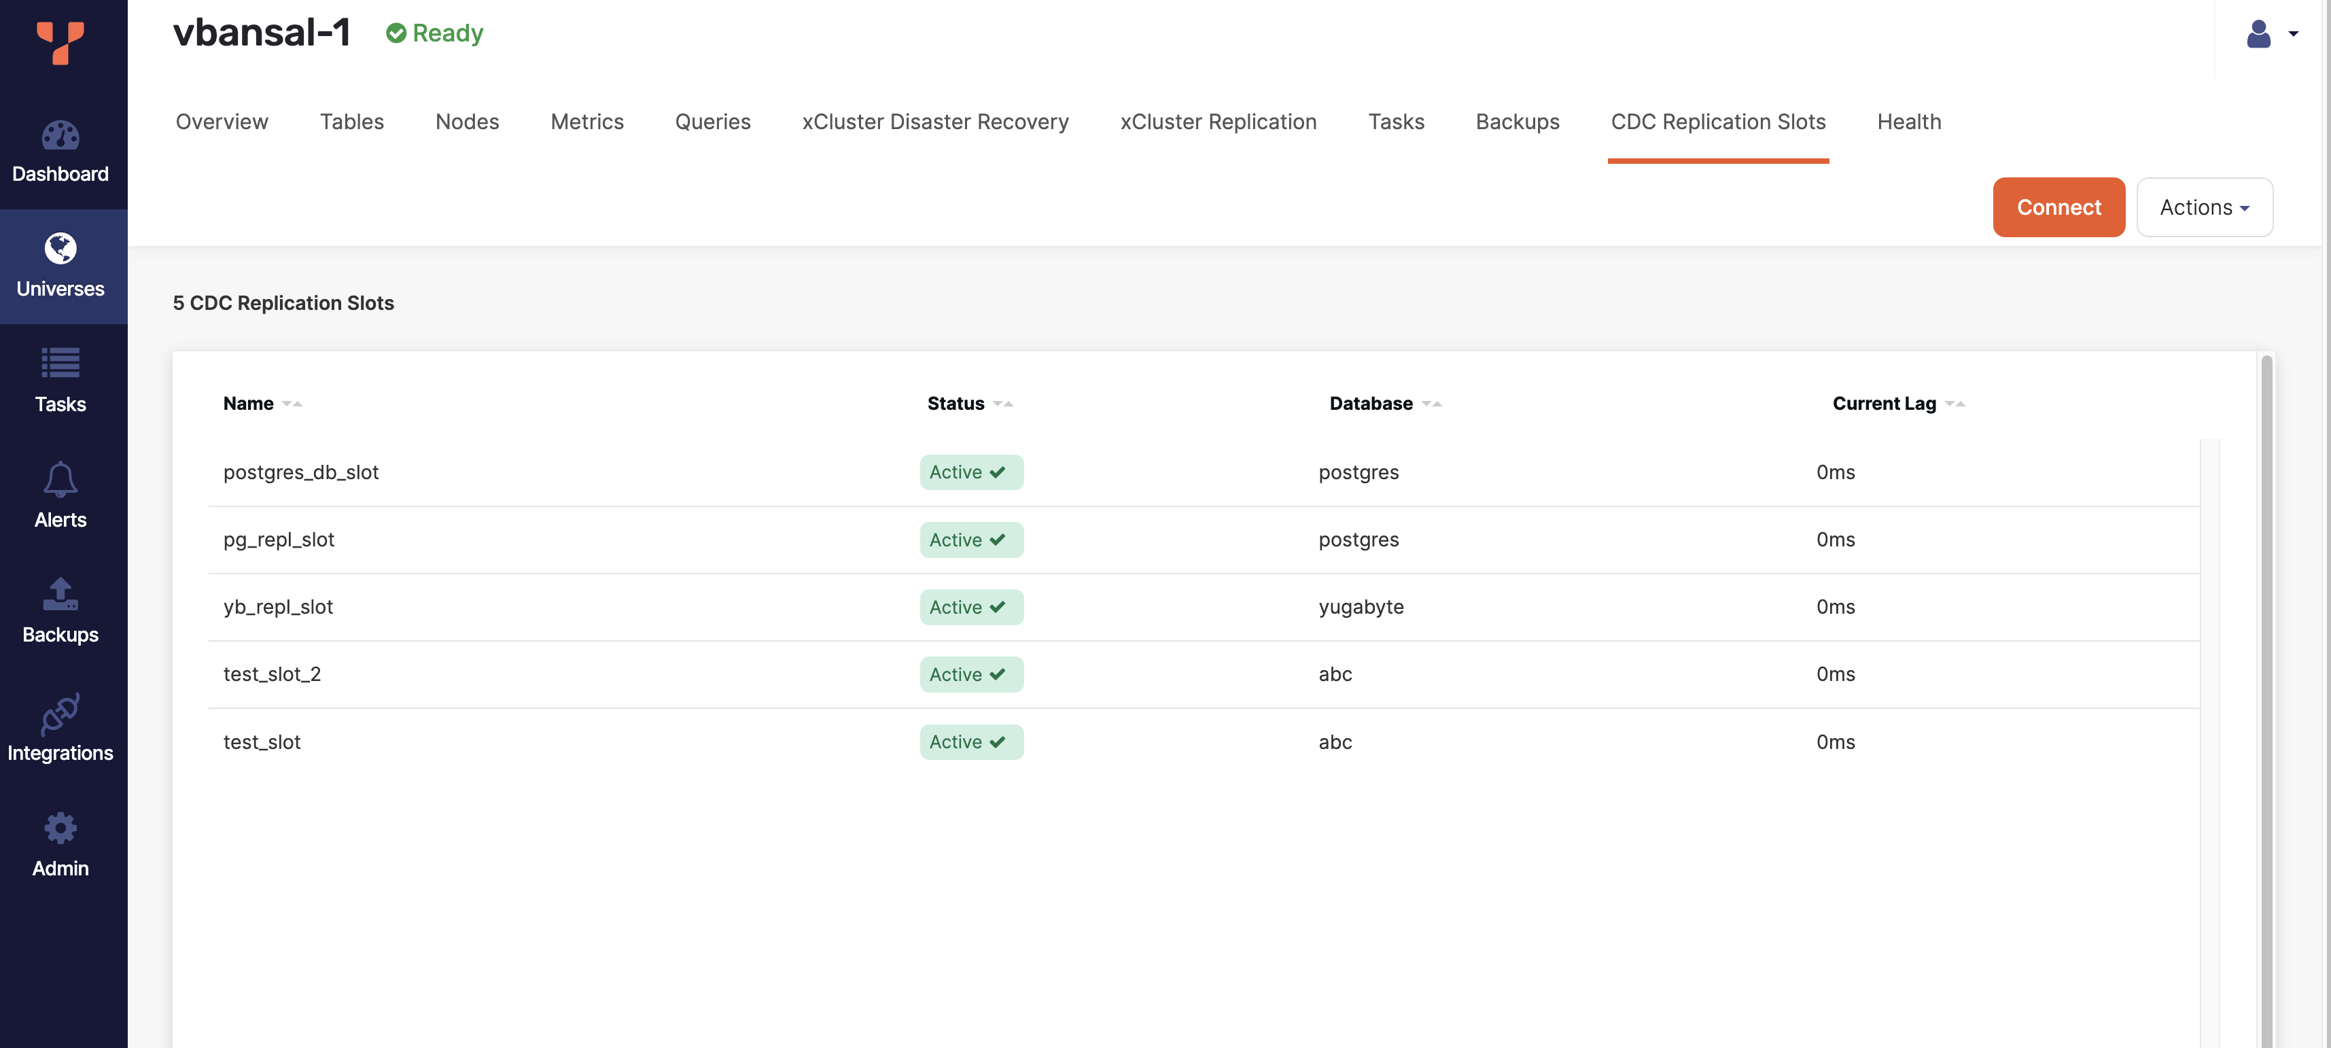
Task: Switch to the Health tab
Action: tap(1908, 121)
